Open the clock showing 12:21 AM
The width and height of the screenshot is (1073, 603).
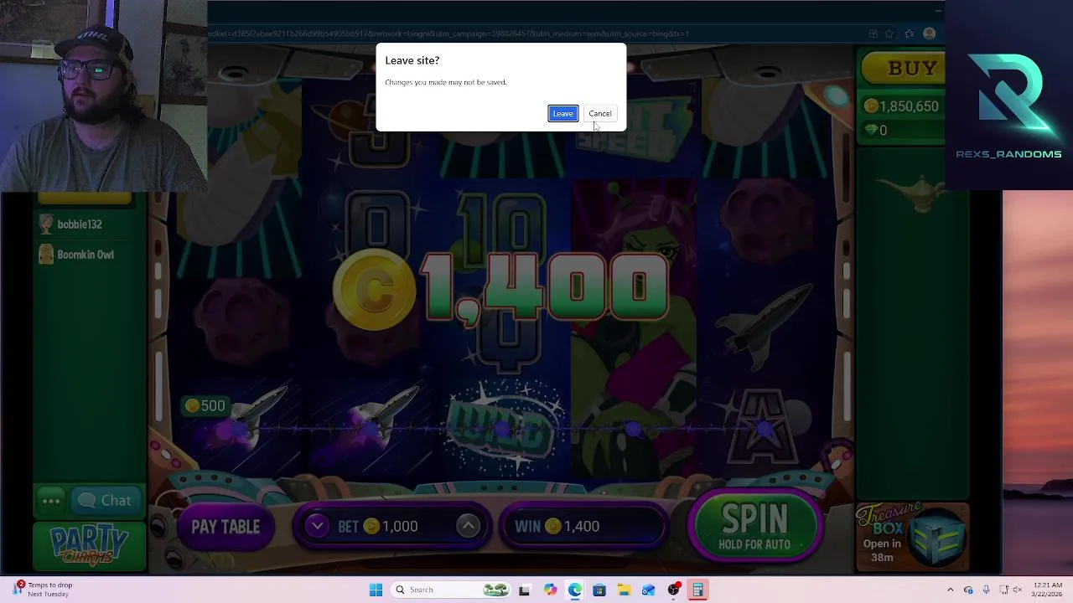[1047, 590]
